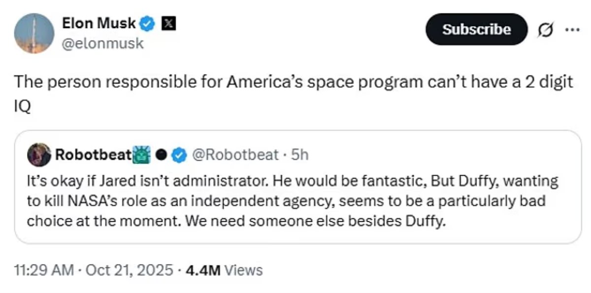Click the Statue of Liberty emoji icon
Screen dimensions: 591x293
141,155
